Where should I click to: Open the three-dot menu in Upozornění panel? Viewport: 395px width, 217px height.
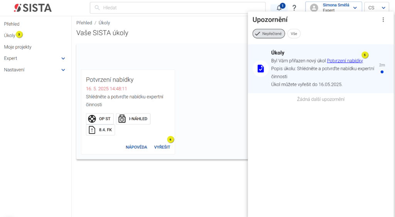click(383, 20)
